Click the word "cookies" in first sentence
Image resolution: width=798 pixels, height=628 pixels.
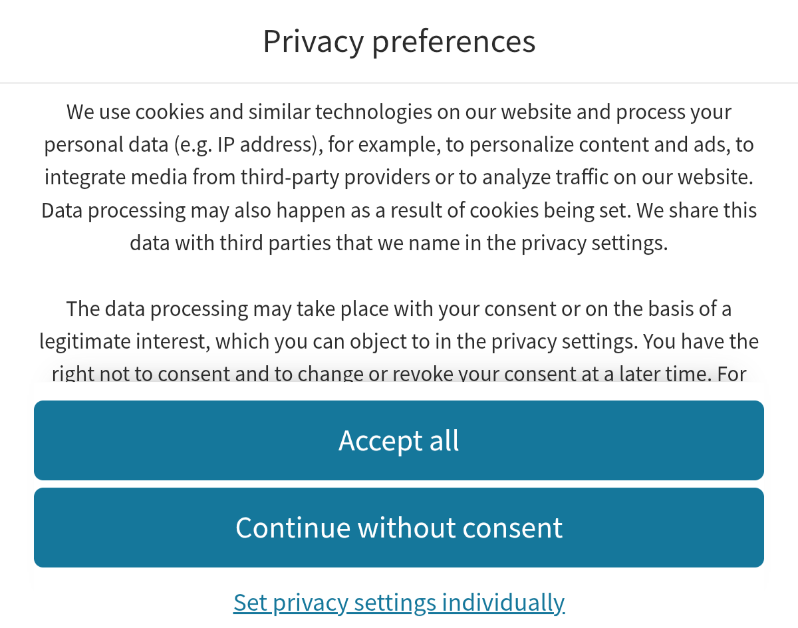(170, 112)
